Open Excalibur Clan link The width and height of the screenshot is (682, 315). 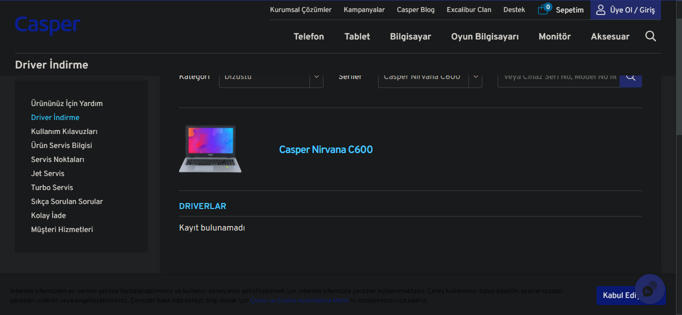469,9
